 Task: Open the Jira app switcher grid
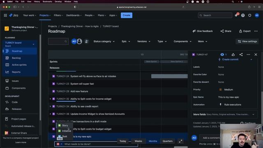point(5,15)
